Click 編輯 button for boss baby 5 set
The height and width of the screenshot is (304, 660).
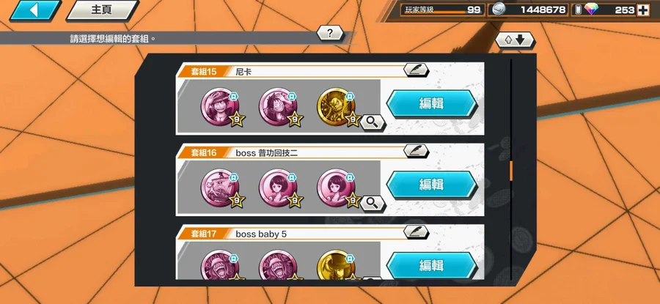tap(432, 265)
